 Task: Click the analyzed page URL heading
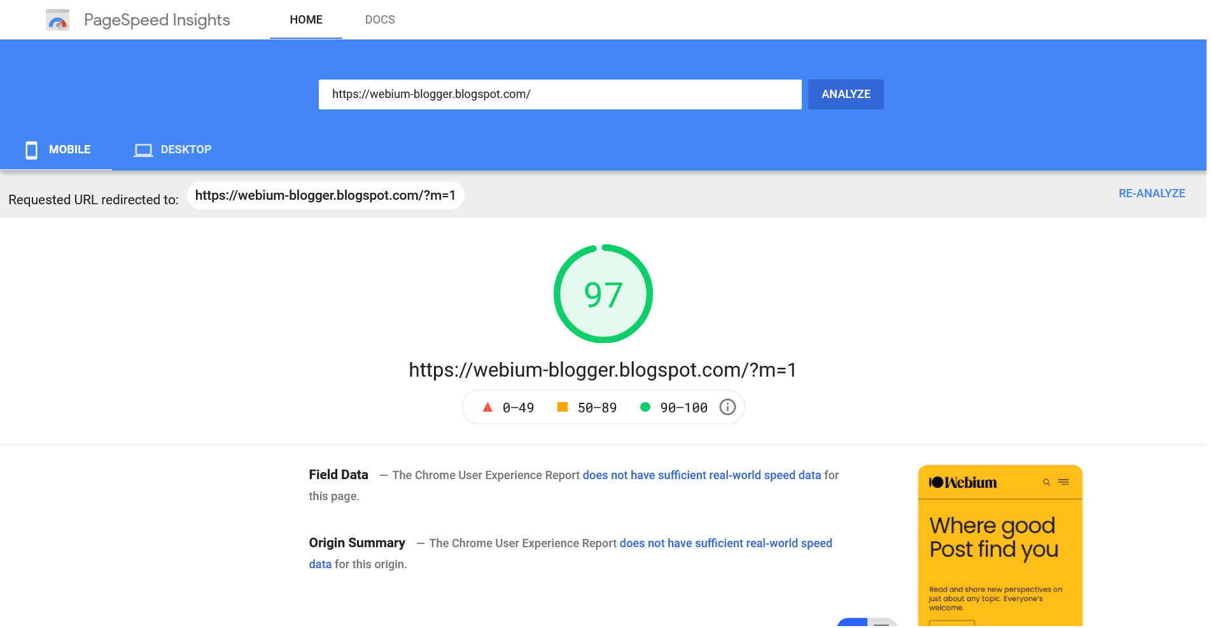click(x=603, y=370)
